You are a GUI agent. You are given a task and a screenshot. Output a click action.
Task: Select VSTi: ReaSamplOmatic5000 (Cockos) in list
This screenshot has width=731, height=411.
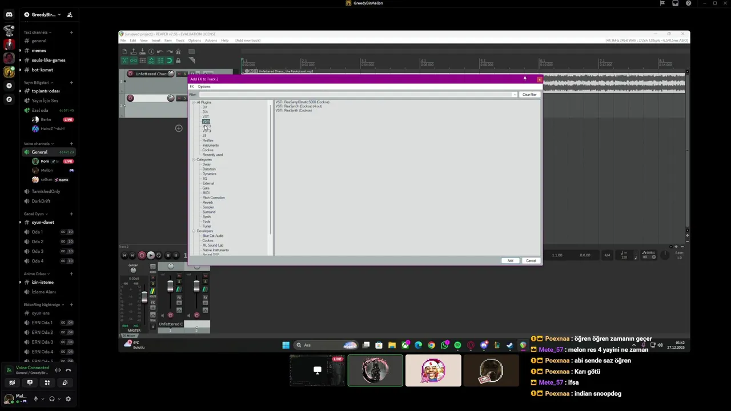coord(302,102)
